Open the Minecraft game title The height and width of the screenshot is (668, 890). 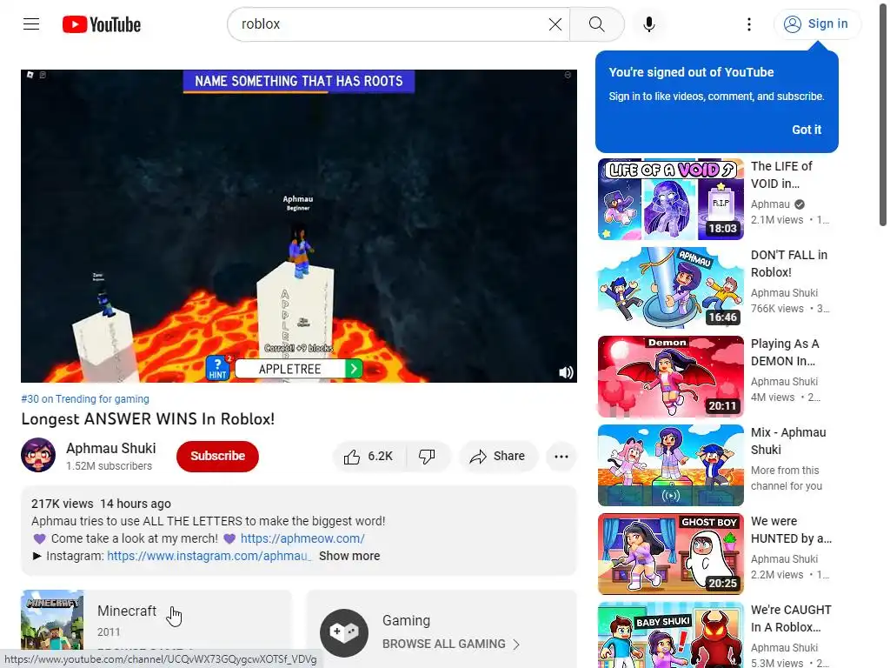click(127, 611)
